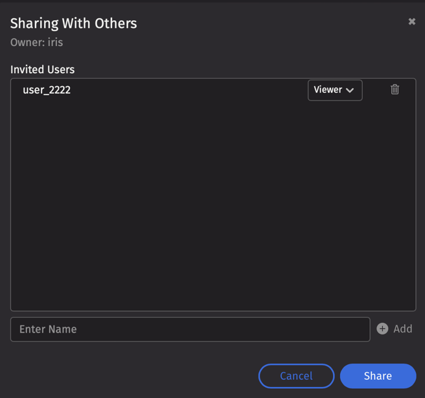This screenshot has width=425, height=398.
Task: Open the Viewer role dropdown
Action: coord(334,90)
